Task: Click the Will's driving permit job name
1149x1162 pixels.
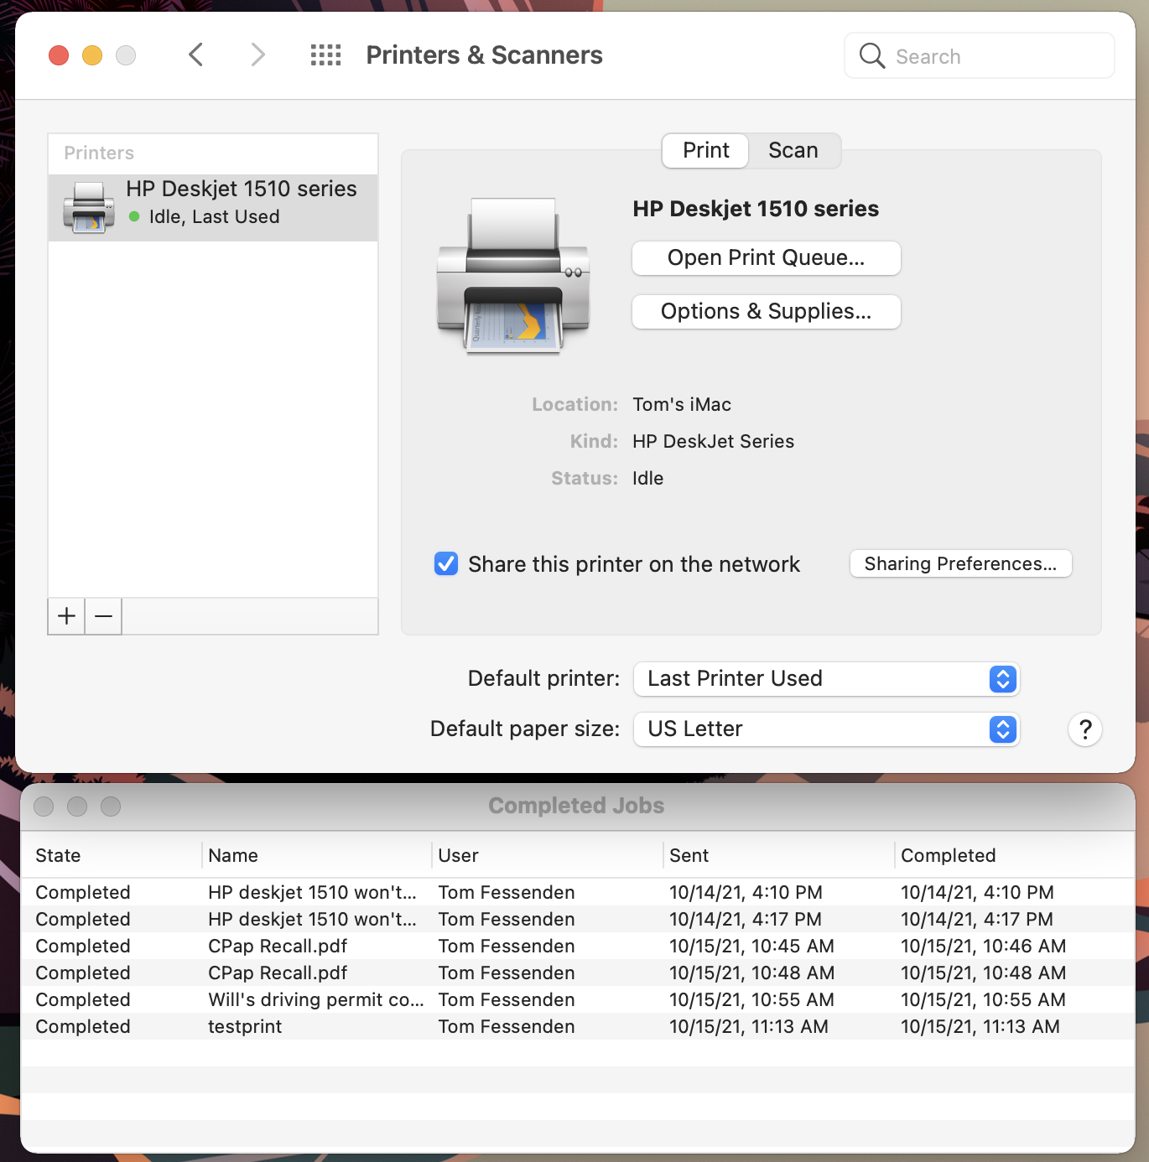Action: point(316,1000)
